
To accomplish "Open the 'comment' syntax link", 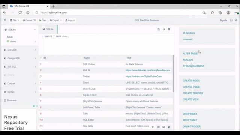I will 187,39.
